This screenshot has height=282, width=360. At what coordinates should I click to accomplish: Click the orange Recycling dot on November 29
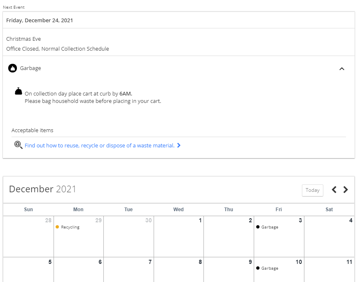point(57,227)
